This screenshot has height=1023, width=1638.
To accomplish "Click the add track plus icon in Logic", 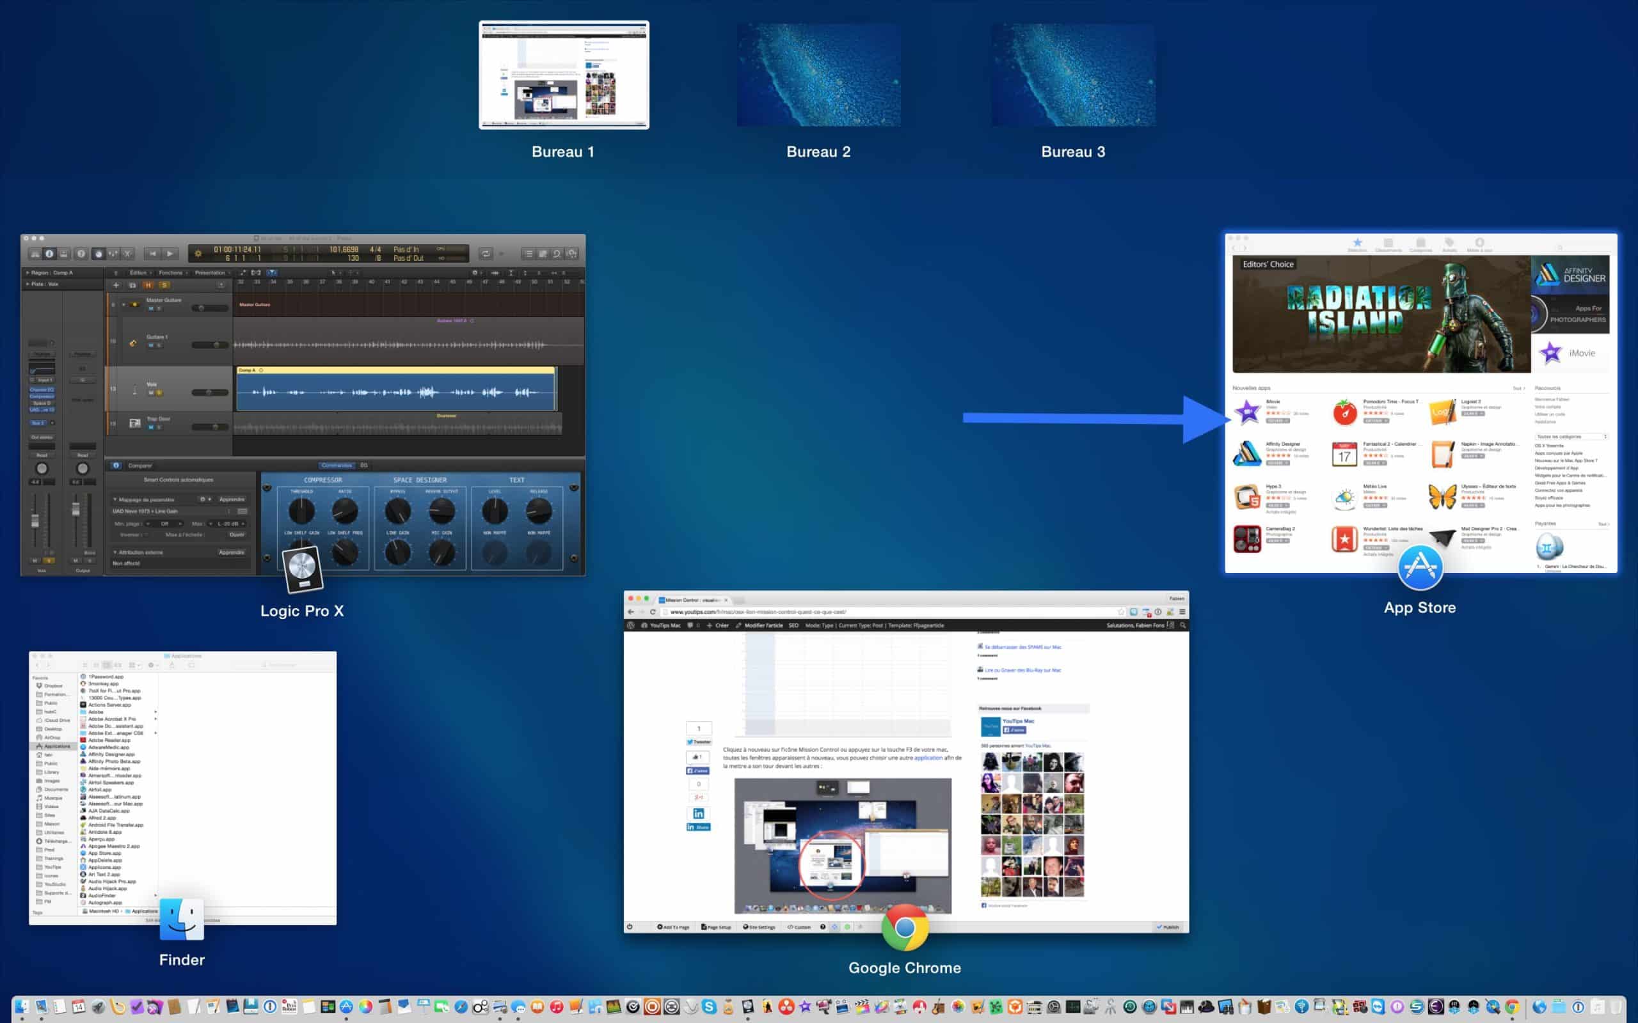I will [116, 286].
